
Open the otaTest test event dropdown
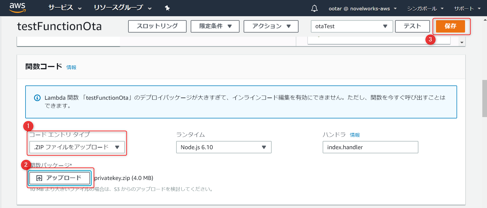tap(352, 26)
